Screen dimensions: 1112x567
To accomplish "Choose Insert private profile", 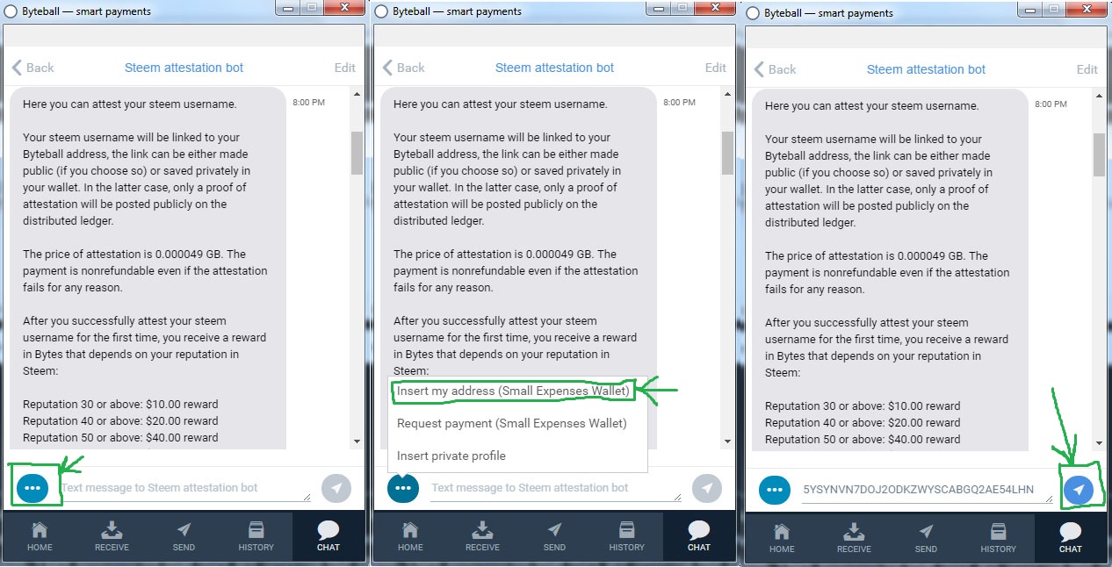I will (x=451, y=456).
